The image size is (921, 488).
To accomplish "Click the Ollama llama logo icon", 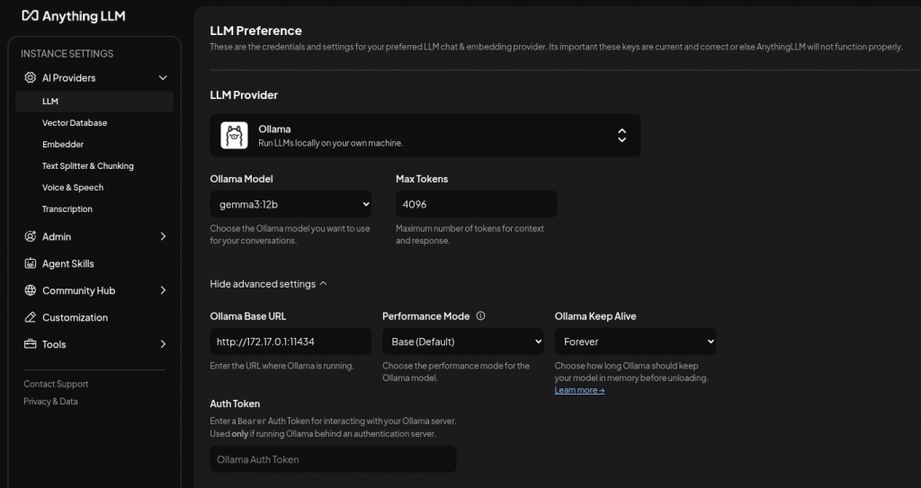I will 235,136.
